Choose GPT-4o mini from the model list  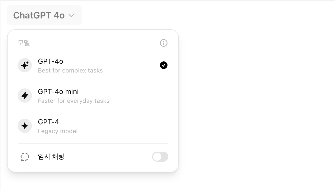(x=93, y=96)
